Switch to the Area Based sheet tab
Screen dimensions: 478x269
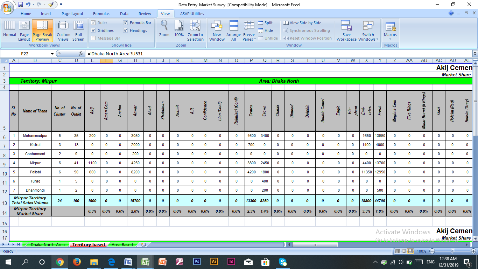pos(122,244)
